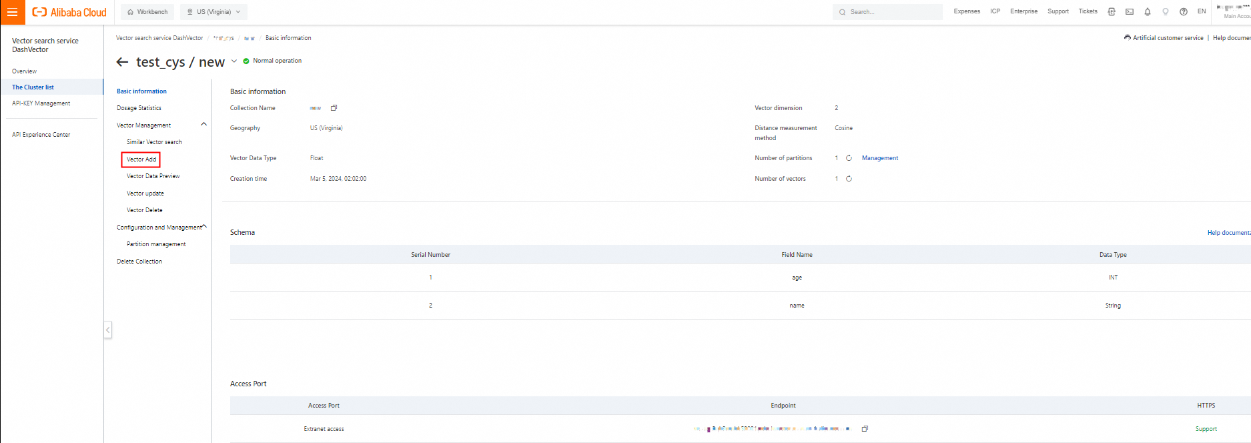Open Dosage Statistics menu item
This screenshot has width=1251, height=443.
tap(139, 108)
